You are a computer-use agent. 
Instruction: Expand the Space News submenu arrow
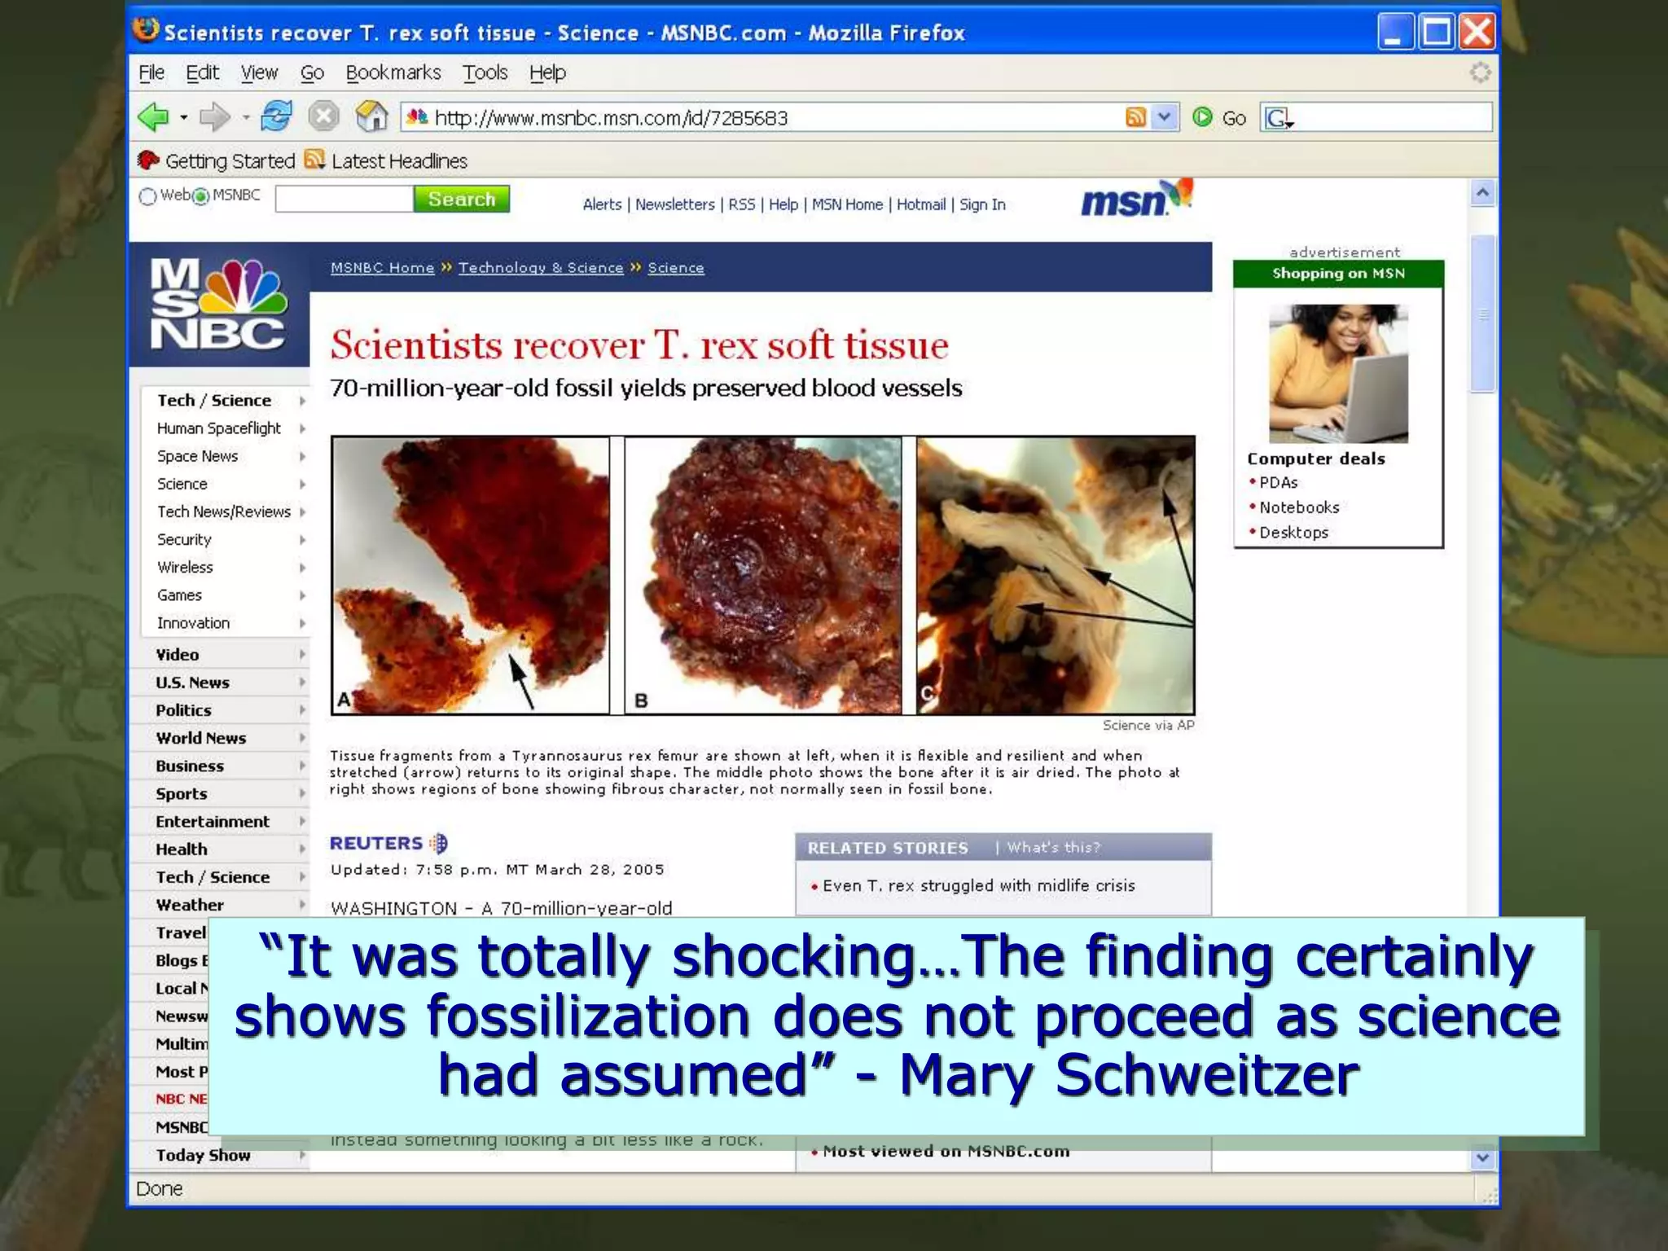(302, 456)
